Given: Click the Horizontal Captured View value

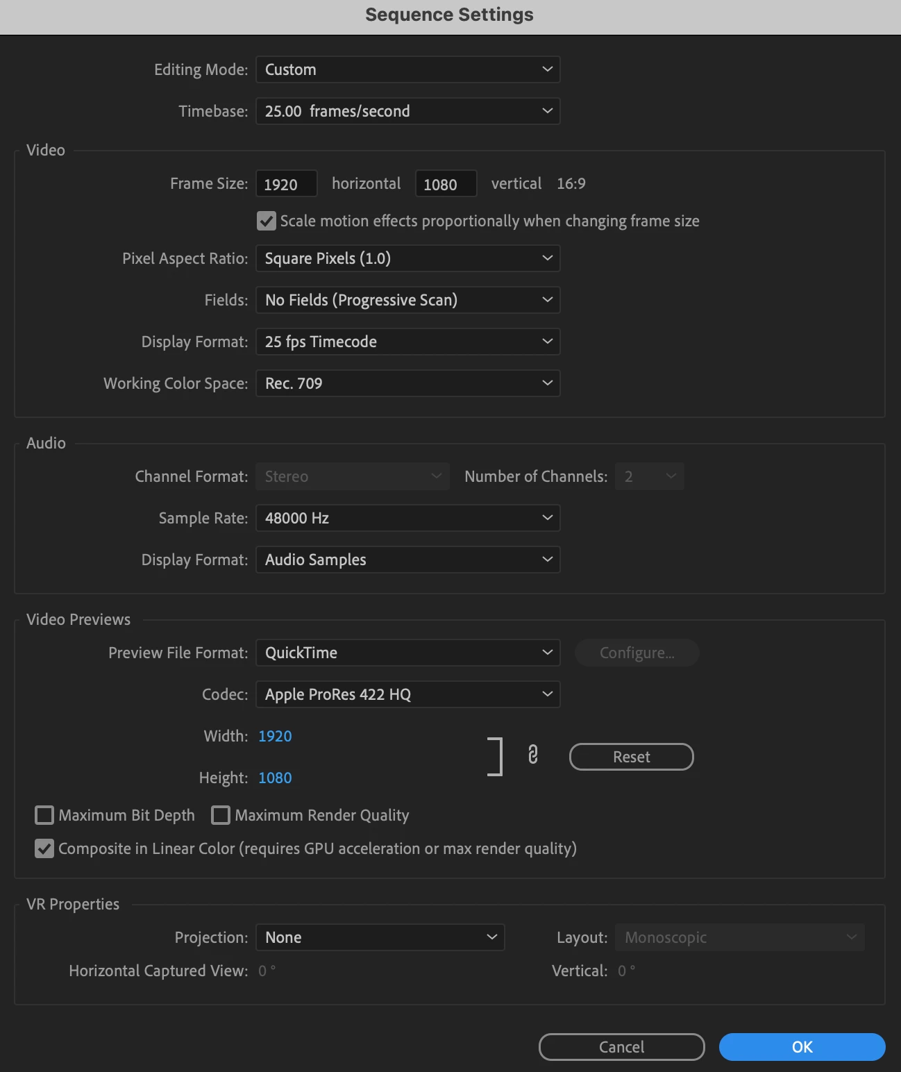Looking at the screenshot, I should [267, 971].
